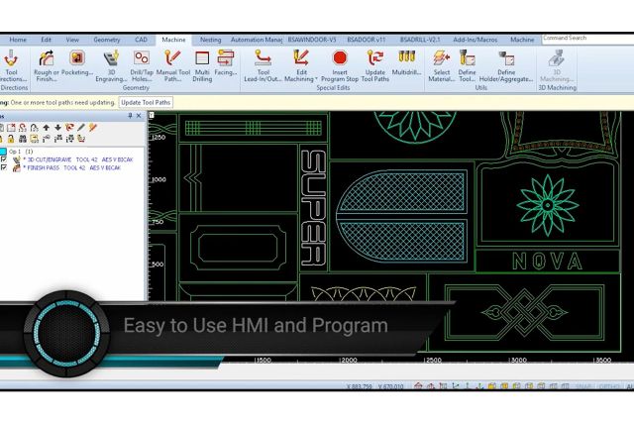Pin the operations panel with the pushpin
The width and height of the screenshot is (634, 423).
(131, 116)
